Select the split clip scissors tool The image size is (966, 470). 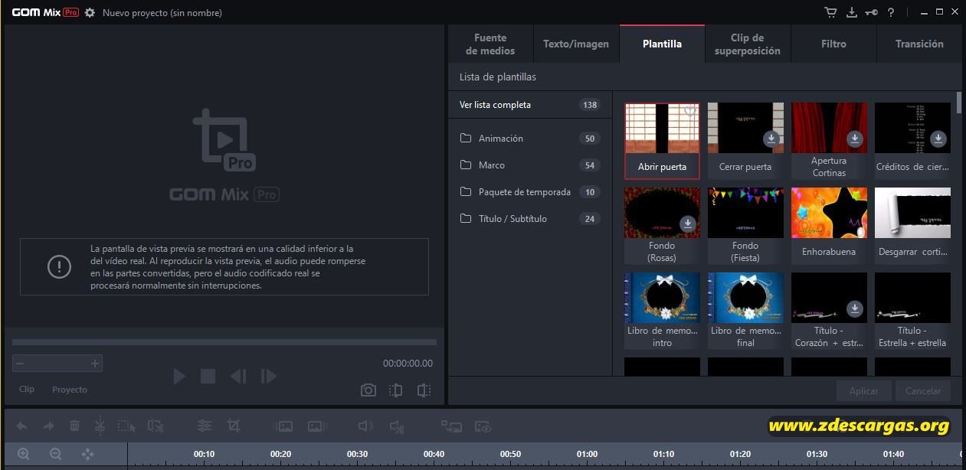[100, 426]
